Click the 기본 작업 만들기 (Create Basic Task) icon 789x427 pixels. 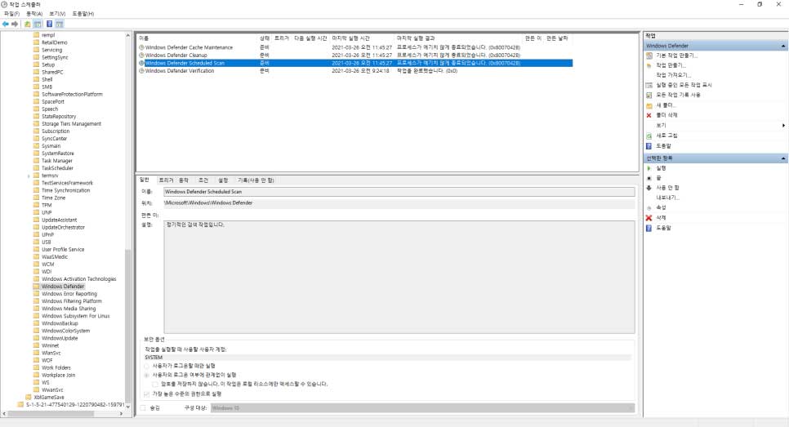[x=649, y=56]
